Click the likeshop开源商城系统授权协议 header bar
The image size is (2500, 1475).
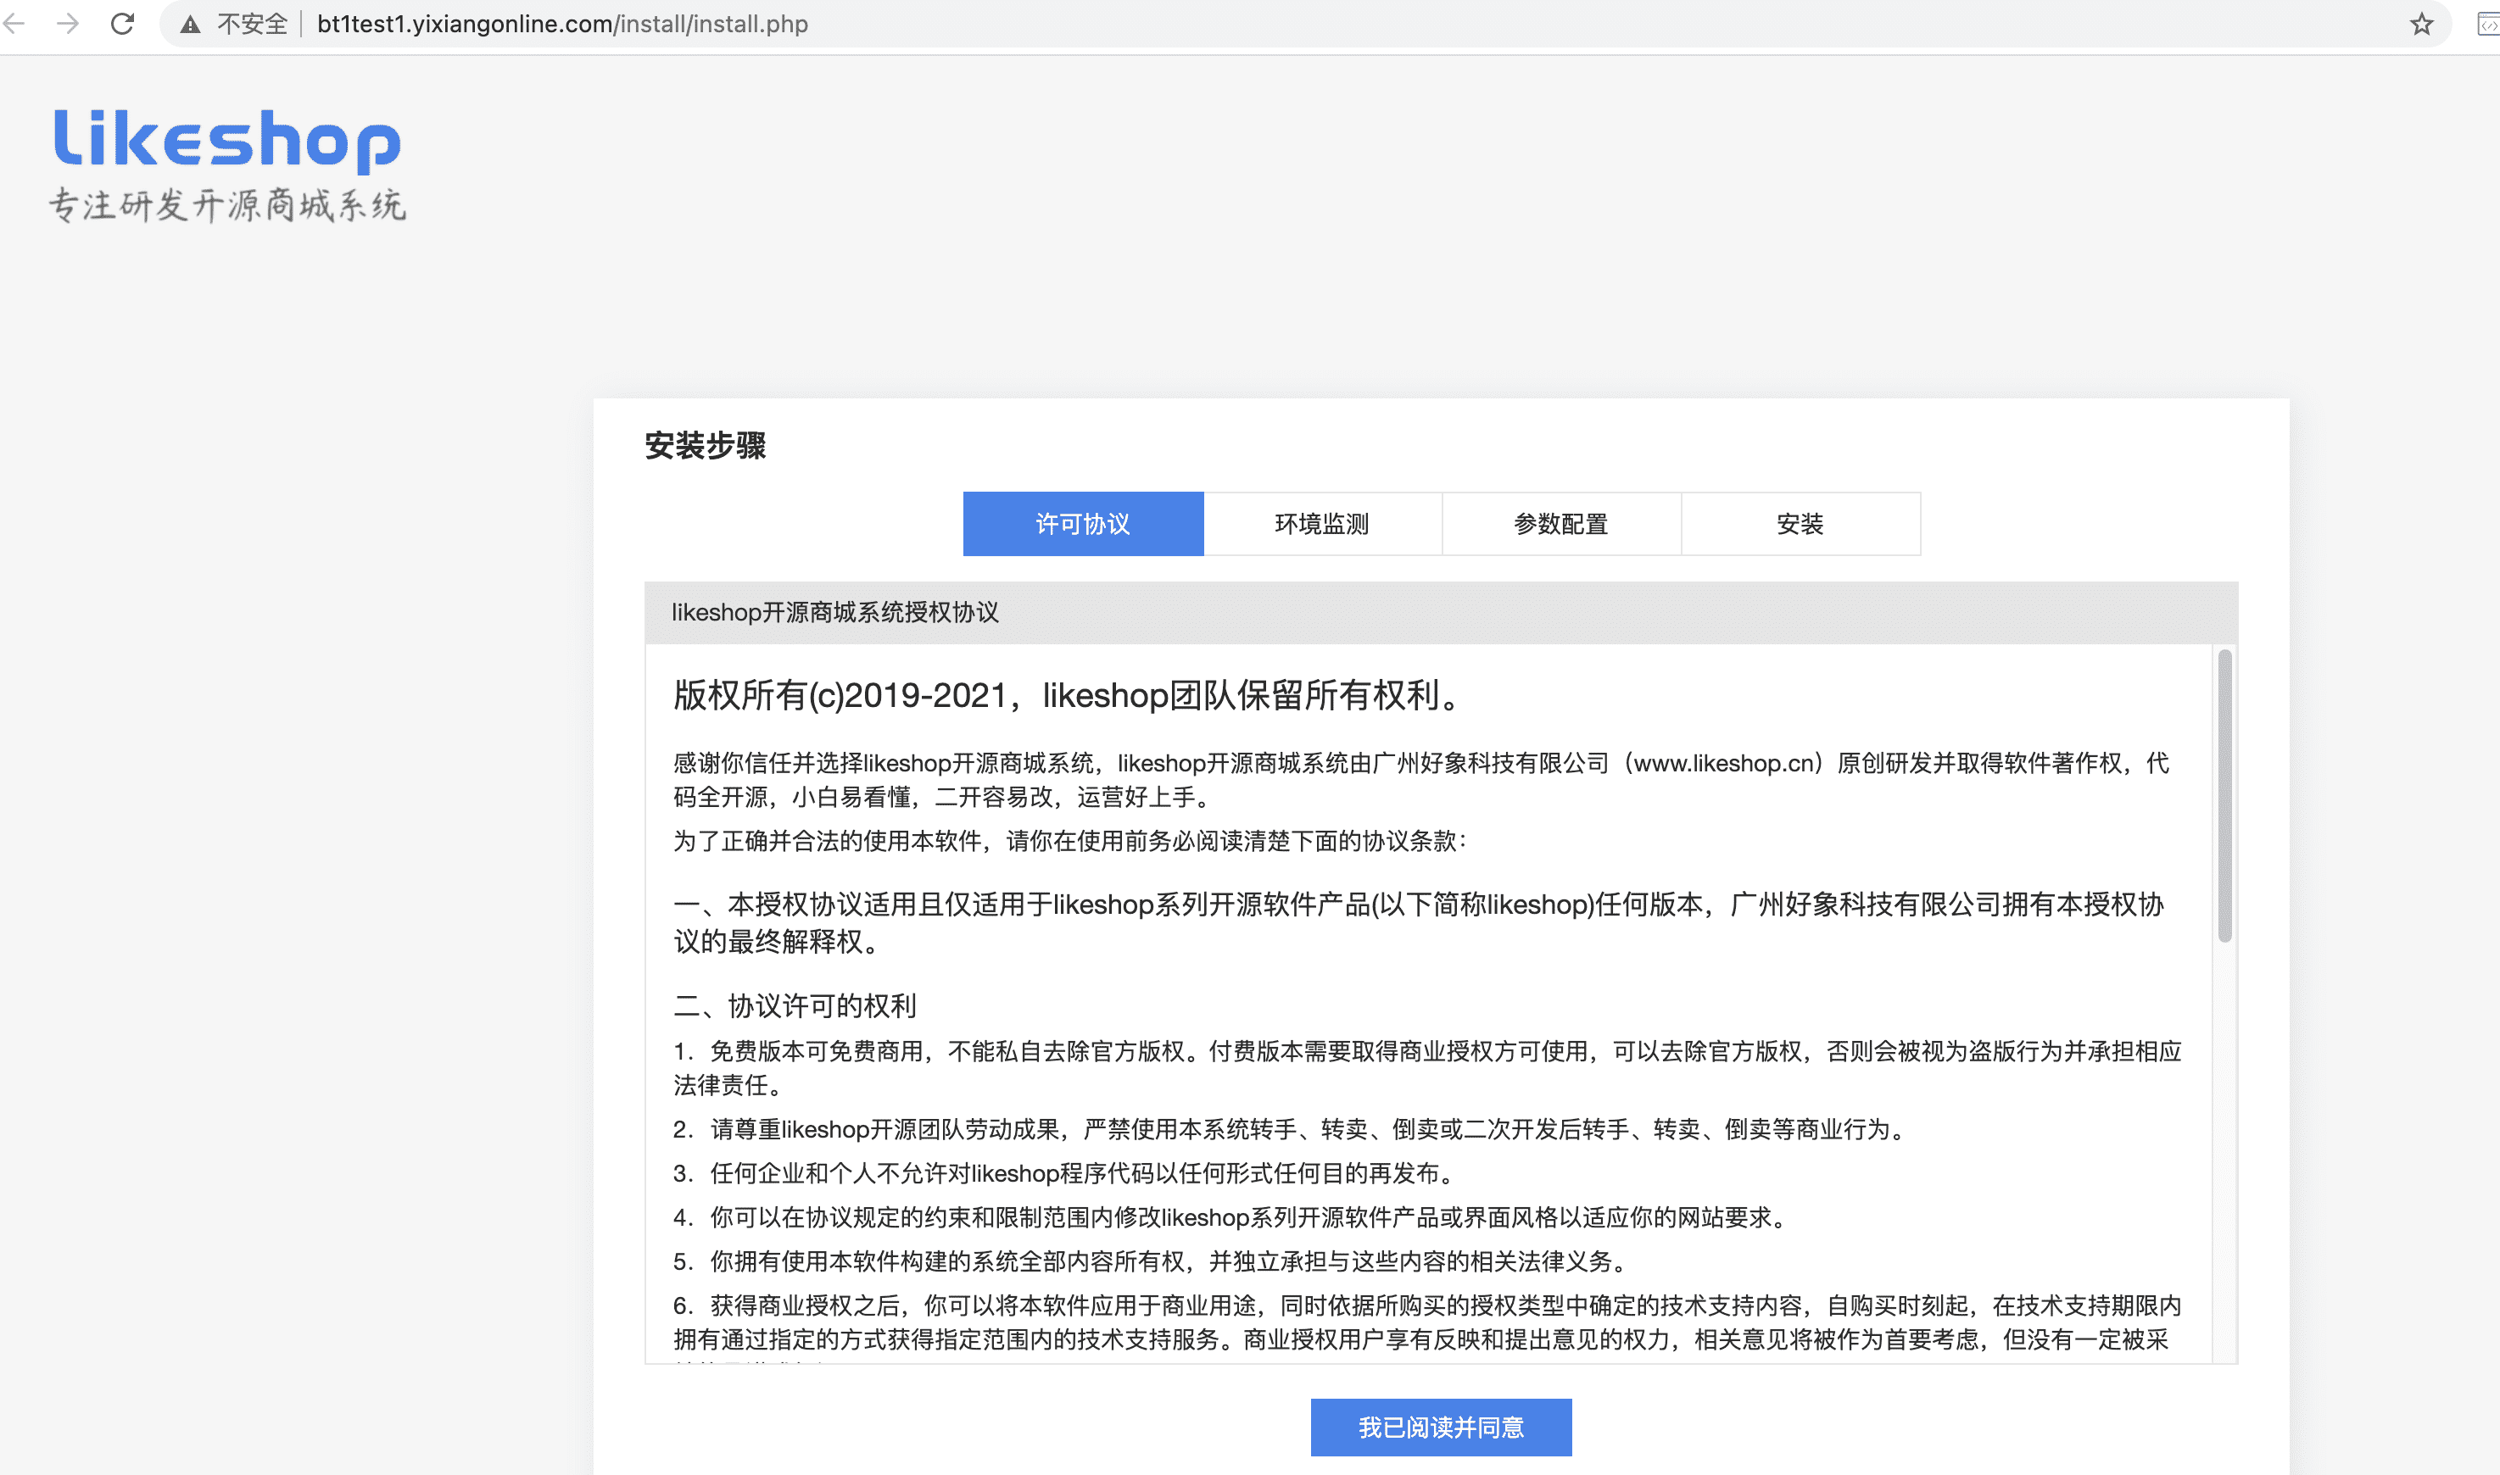[1440, 612]
